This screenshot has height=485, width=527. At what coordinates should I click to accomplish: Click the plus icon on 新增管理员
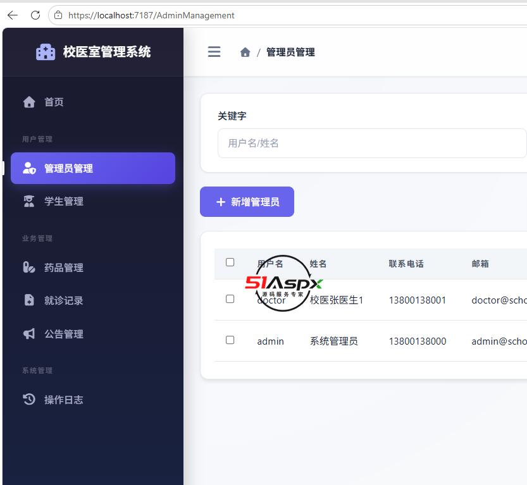220,202
